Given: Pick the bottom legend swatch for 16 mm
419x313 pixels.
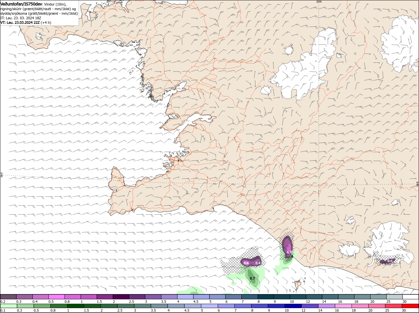Looking at the screenshot, I should pyautogui.click(x=344, y=306).
